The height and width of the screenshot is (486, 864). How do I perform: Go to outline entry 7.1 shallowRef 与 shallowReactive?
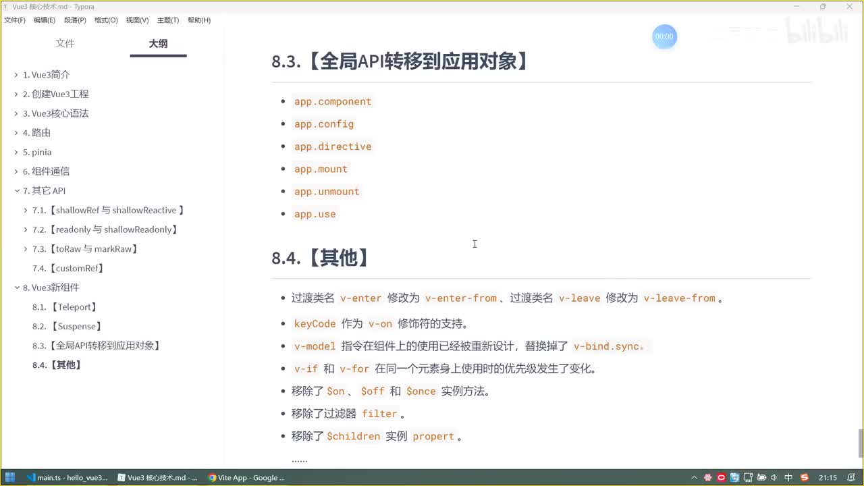pyautogui.click(x=109, y=211)
